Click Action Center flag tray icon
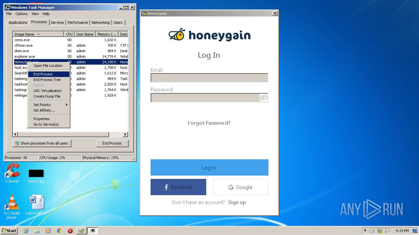The height and width of the screenshot is (235, 419). point(388,231)
